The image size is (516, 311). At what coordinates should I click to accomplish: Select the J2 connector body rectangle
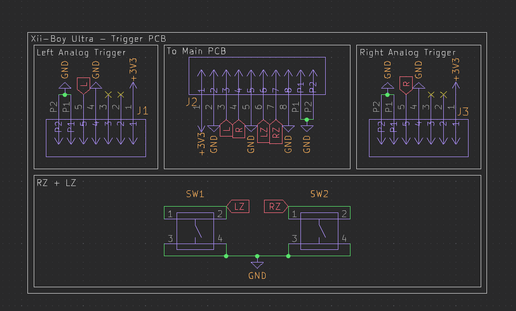tap(257, 76)
